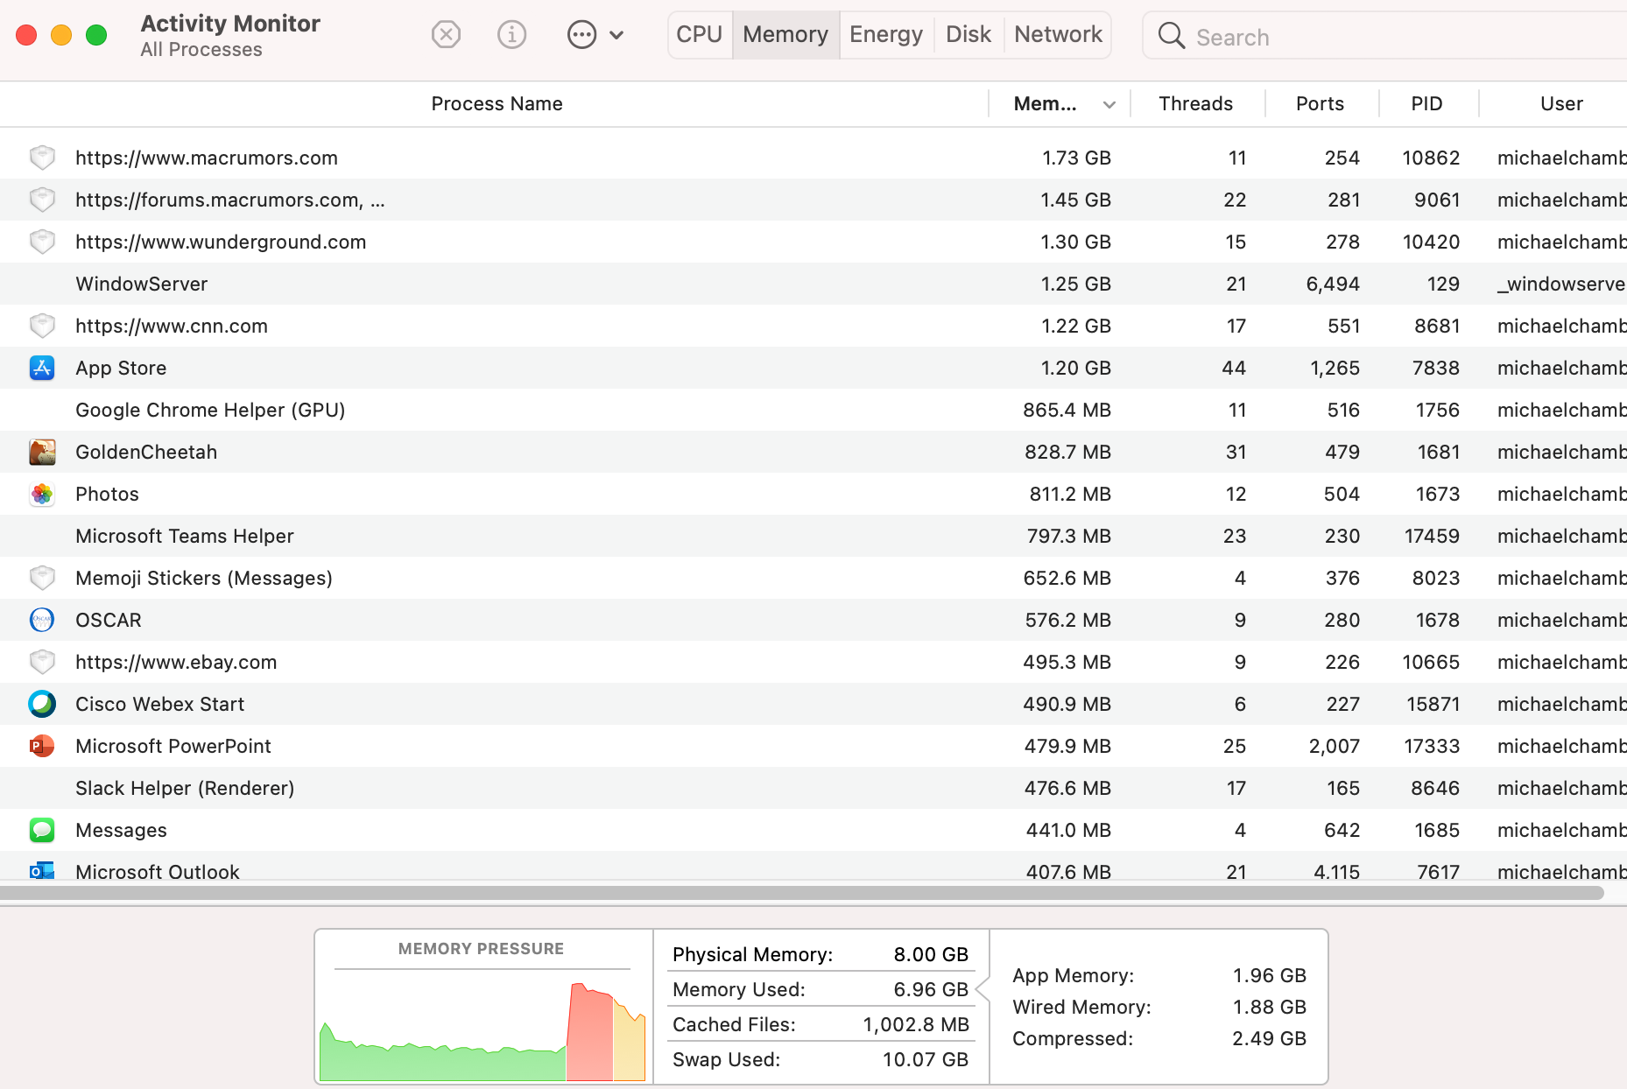Select the Microsoft Teams Helper row
This screenshot has width=1627, height=1089.
click(x=813, y=536)
